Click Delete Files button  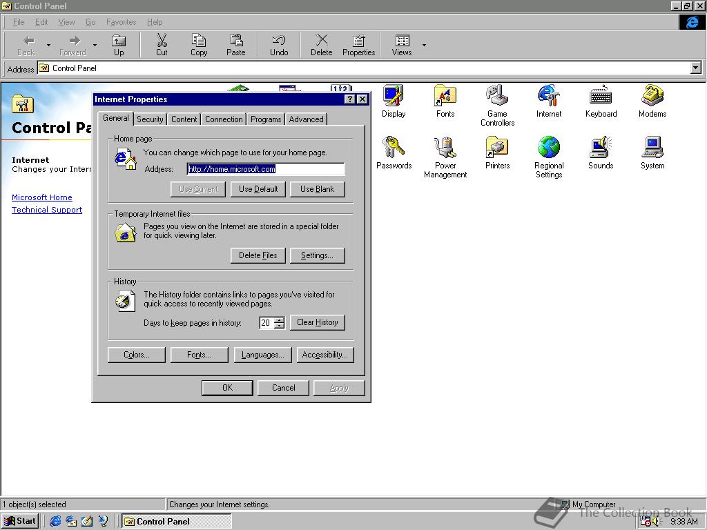click(x=258, y=255)
